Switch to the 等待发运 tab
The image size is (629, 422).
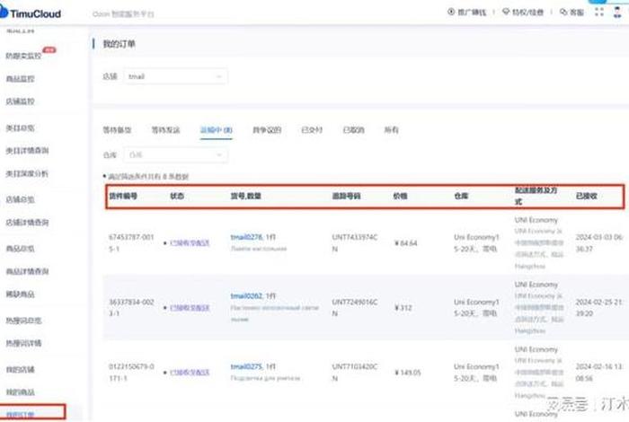click(165, 130)
